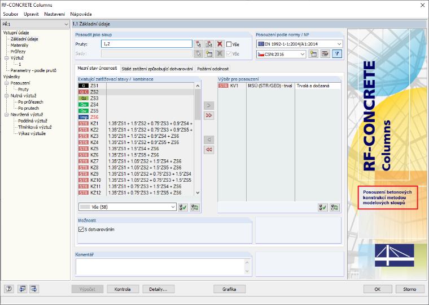Collapse the Navržená výztuž tree node
Screen dimensions: 429x305
coord(7,115)
